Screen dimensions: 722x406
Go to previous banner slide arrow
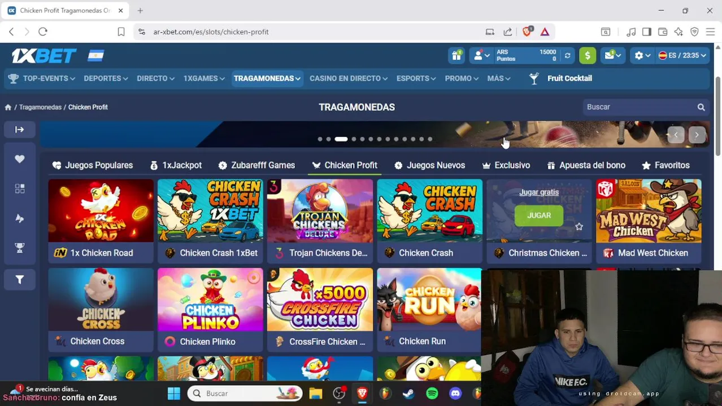(x=676, y=135)
